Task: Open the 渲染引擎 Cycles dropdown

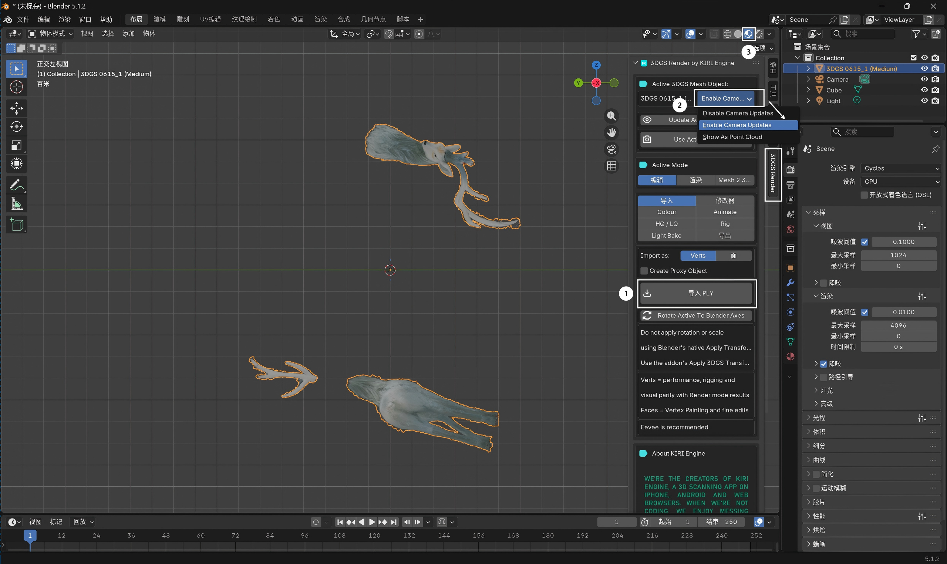Action: pyautogui.click(x=901, y=168)
